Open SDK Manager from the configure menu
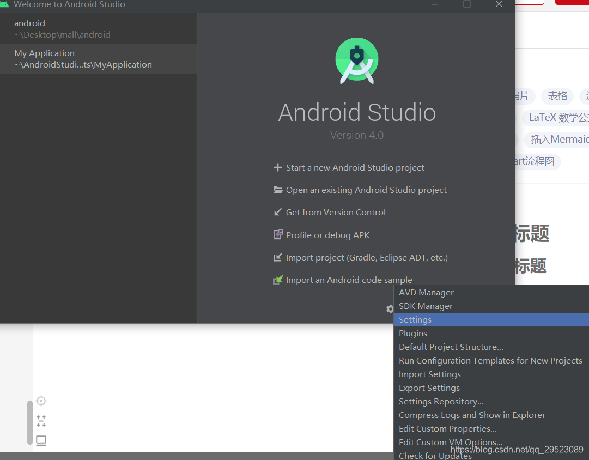589x460 pixels. click(x=491, y=306)
